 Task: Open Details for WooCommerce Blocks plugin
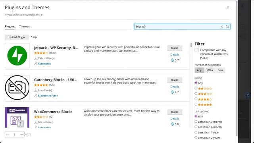click(x=175, y=118)
